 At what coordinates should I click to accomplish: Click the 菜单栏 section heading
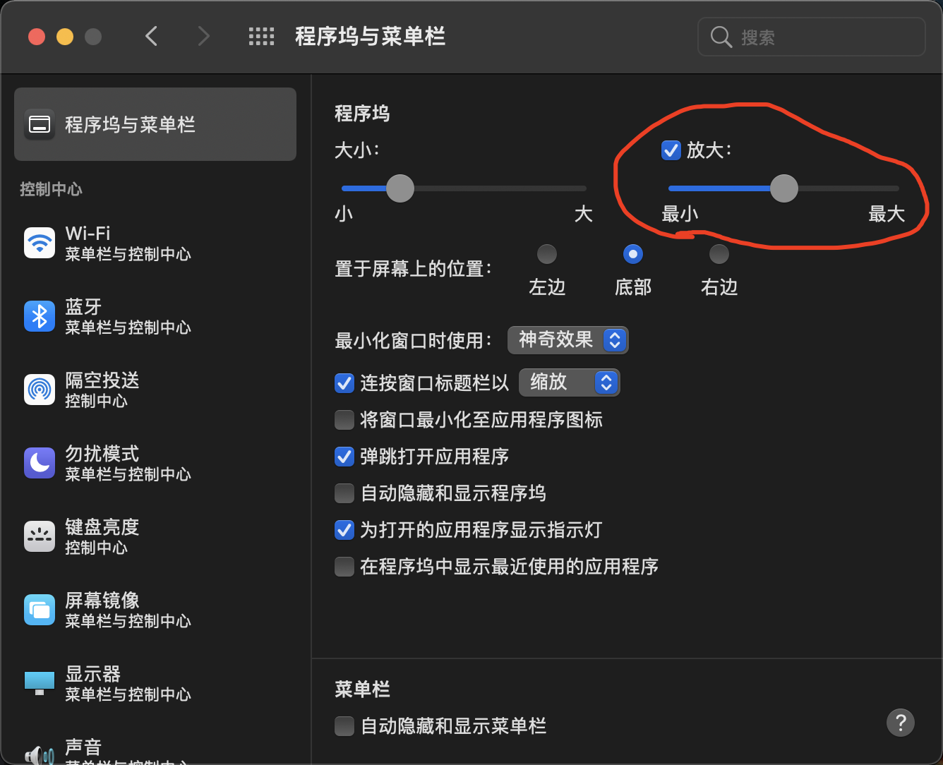(362, 689)
